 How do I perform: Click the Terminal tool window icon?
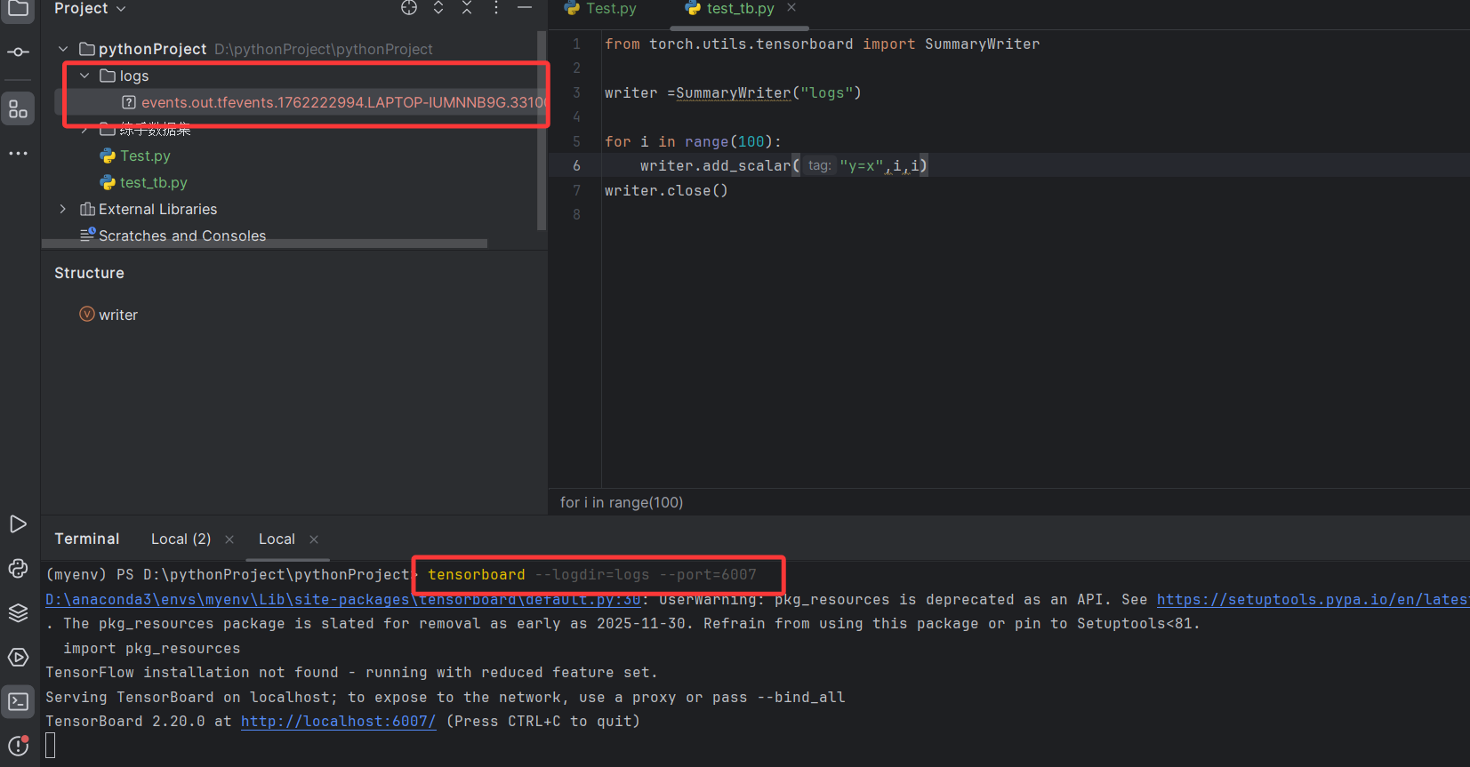tap(18, 702)
